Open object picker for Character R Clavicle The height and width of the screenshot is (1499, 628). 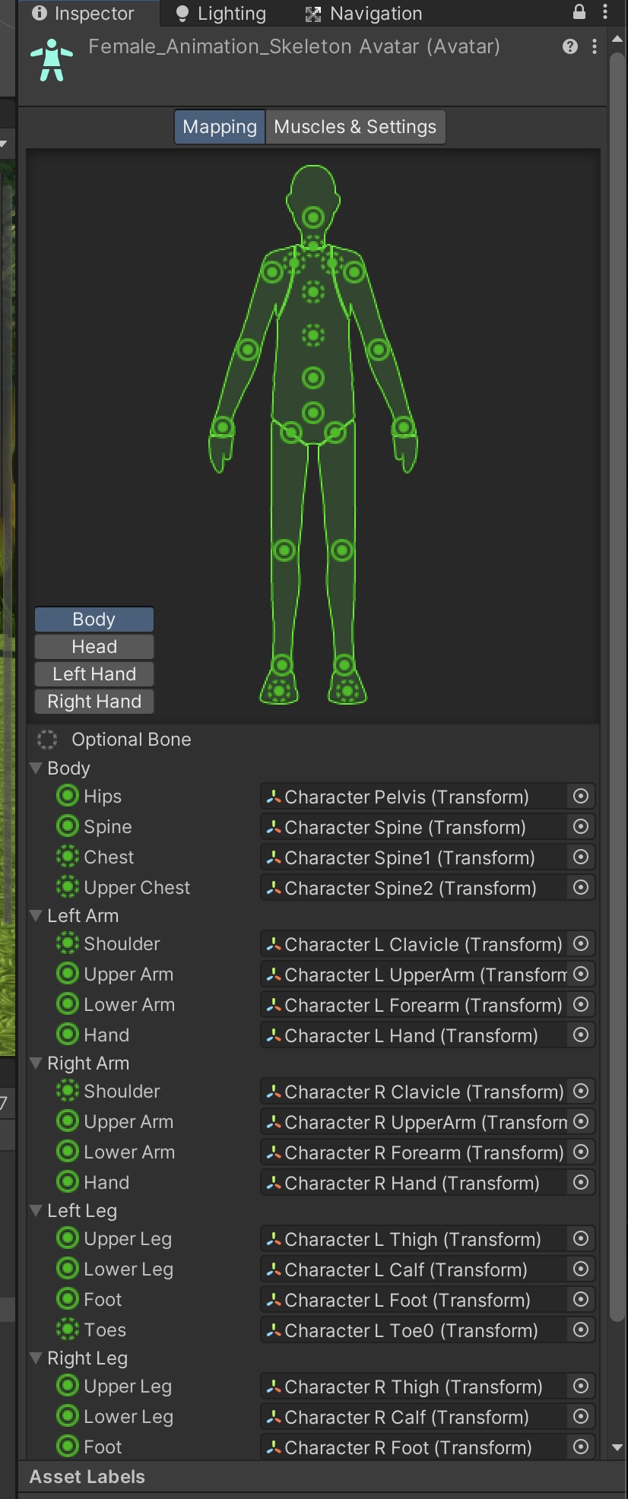[x=581, y=1092]
